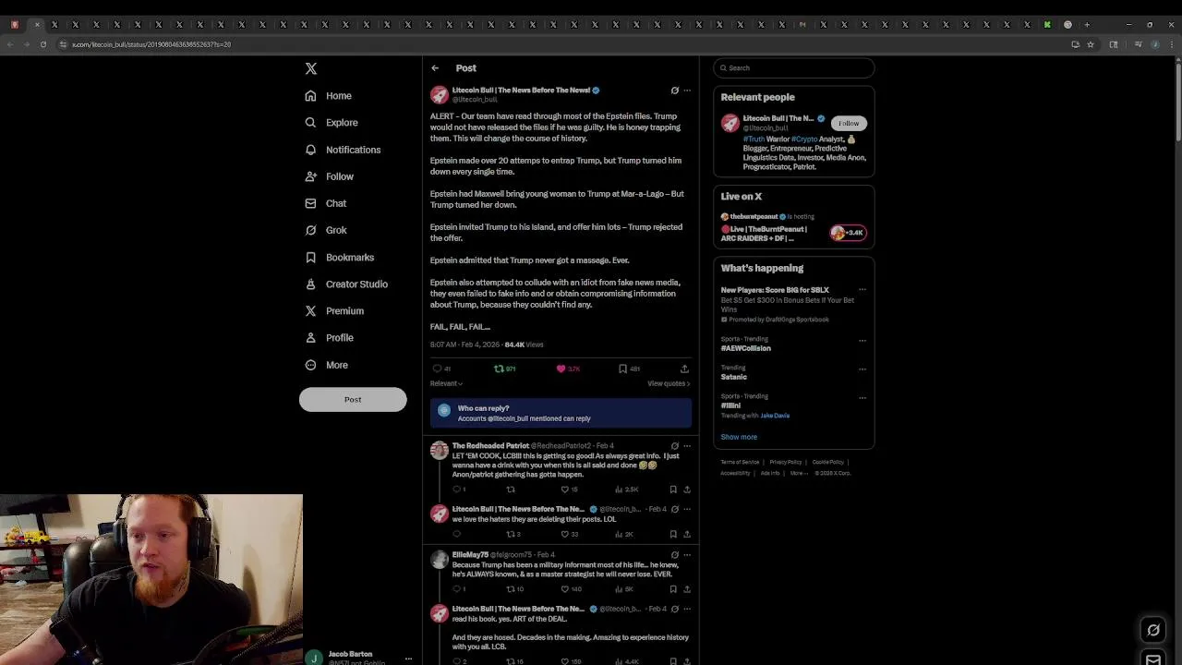The width and height of the screenshot is (1182, 665).
Task: Click the Search input field
Action: point(794,67)
